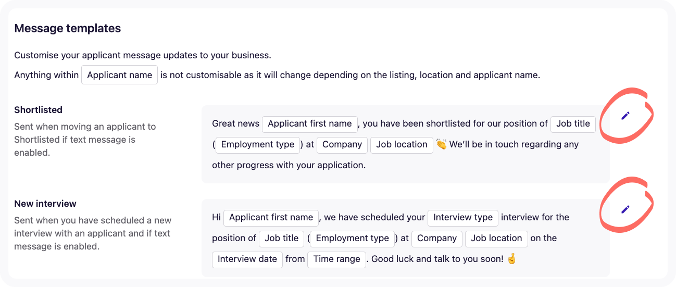
Task: Click the clapping hands emoji
Action: pos(441,144)
